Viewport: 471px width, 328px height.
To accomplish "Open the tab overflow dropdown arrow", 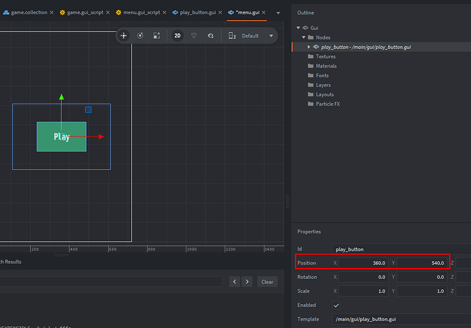I will (x=278, y=13).
